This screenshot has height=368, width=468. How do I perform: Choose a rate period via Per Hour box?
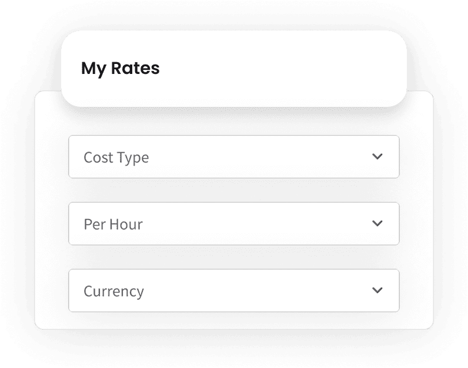point(233,224)
